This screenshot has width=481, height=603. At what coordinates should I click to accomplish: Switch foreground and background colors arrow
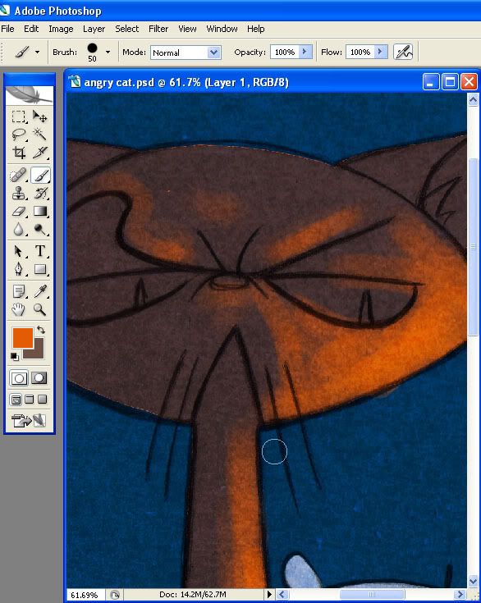[x=41, y=330]
